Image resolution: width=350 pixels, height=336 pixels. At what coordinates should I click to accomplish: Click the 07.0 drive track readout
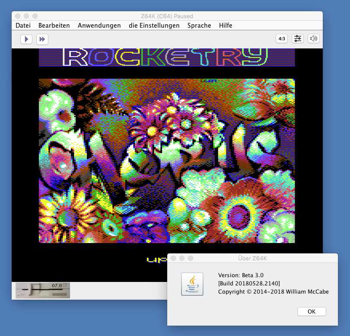57,285
